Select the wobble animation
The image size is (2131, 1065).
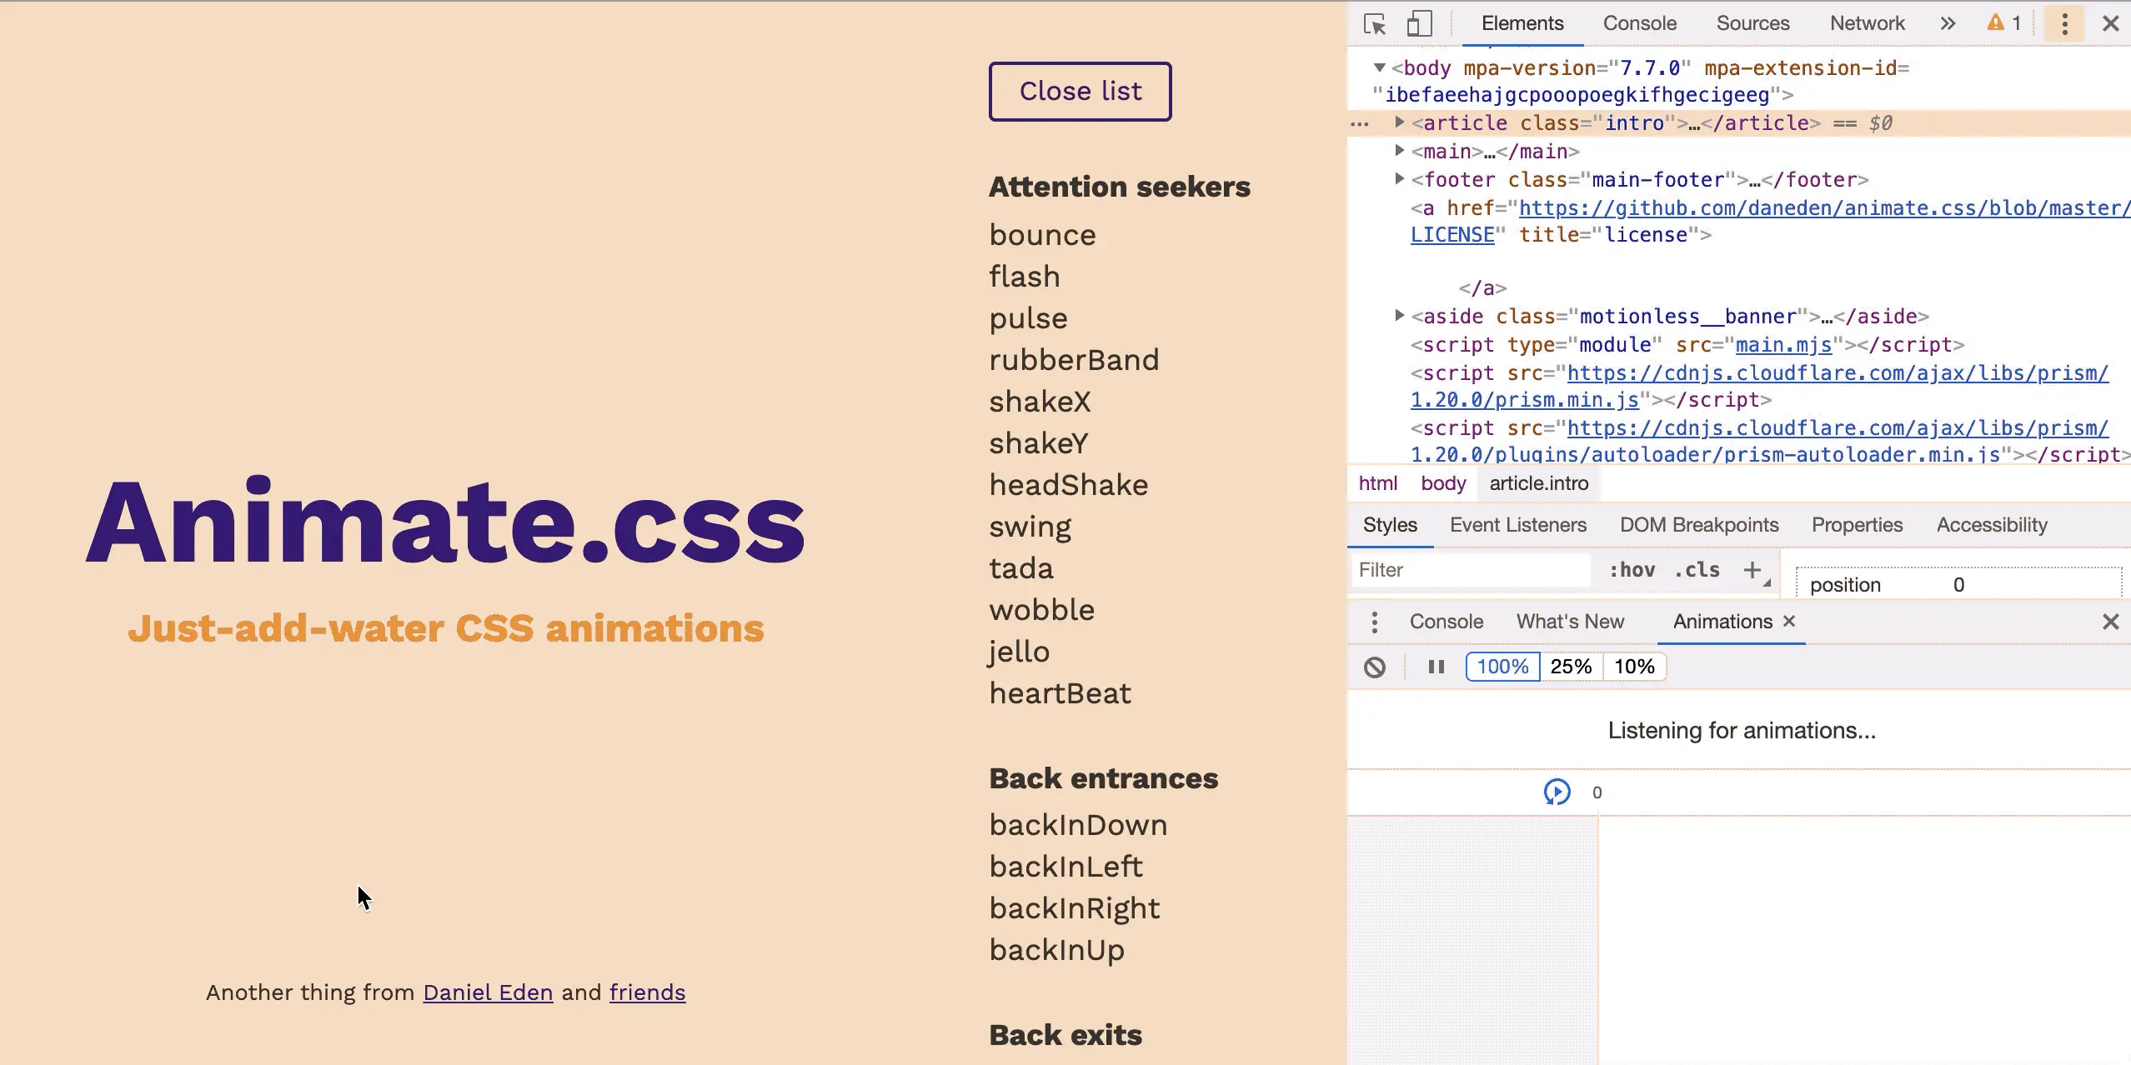(x=1041, y=610)
